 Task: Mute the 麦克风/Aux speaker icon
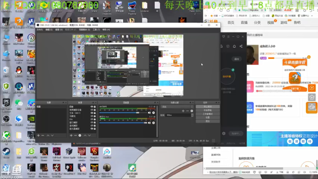(149, 123)
